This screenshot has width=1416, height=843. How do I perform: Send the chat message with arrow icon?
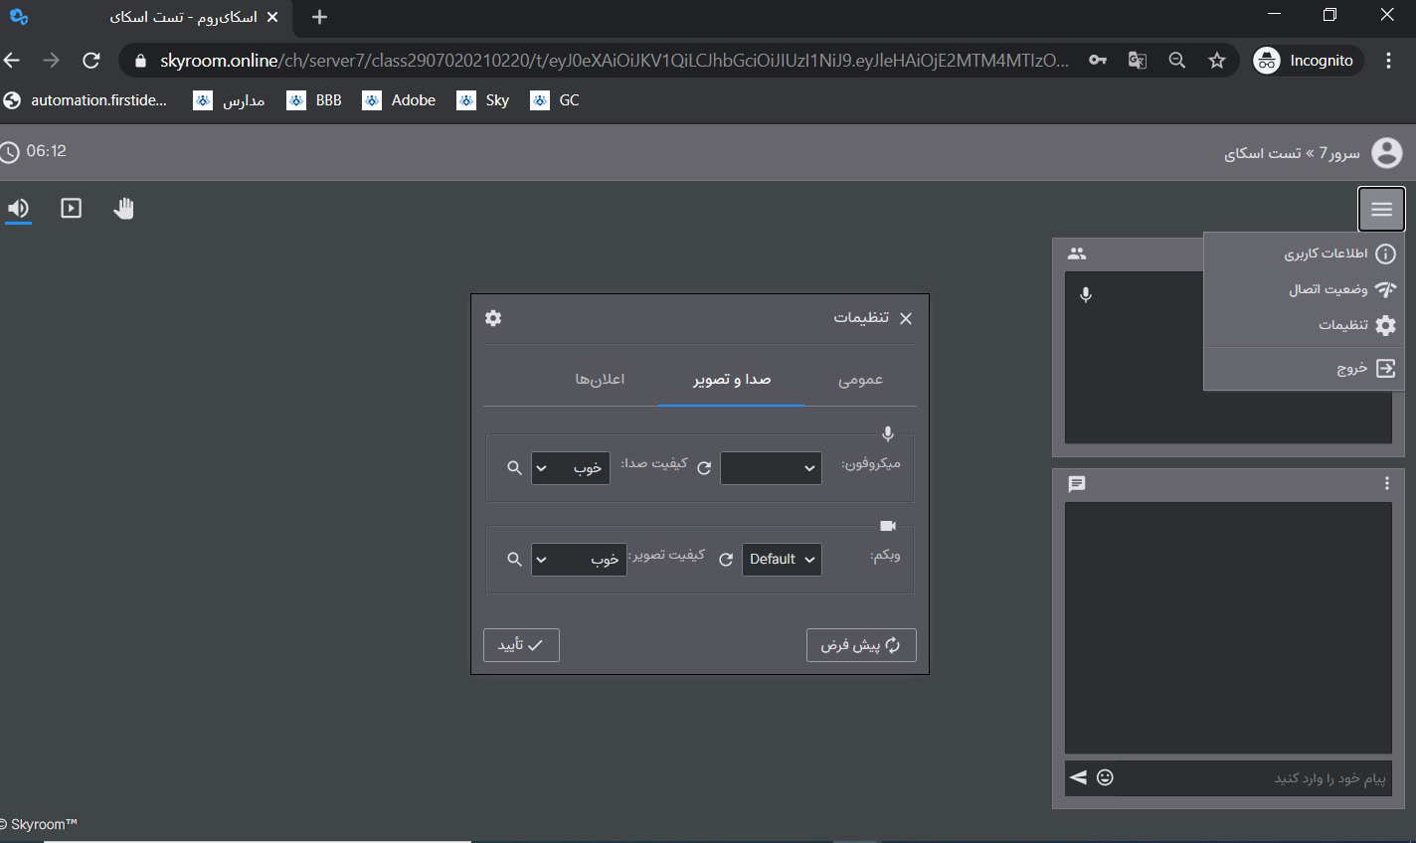pos(1078,777)
